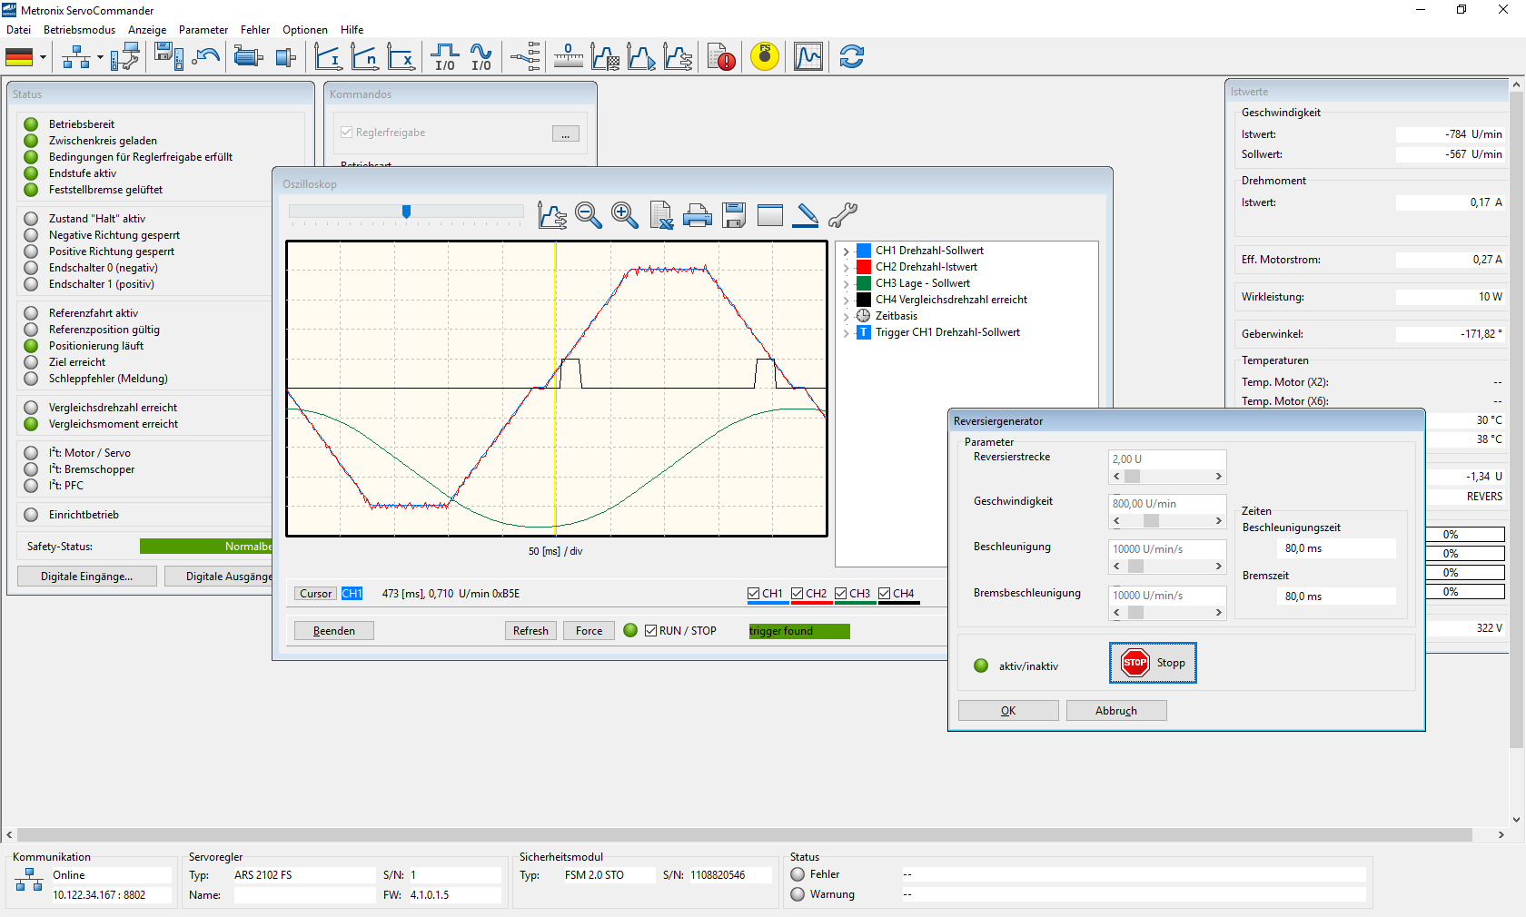This screenshot has width=1526, height=917.
Task: Open the current controller I icon
Action: (328, 57)
